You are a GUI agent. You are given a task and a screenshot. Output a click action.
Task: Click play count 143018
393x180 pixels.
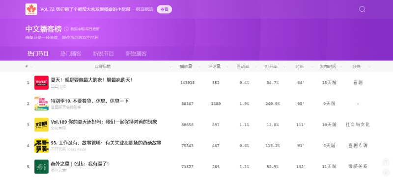click(x=187, y=82)
